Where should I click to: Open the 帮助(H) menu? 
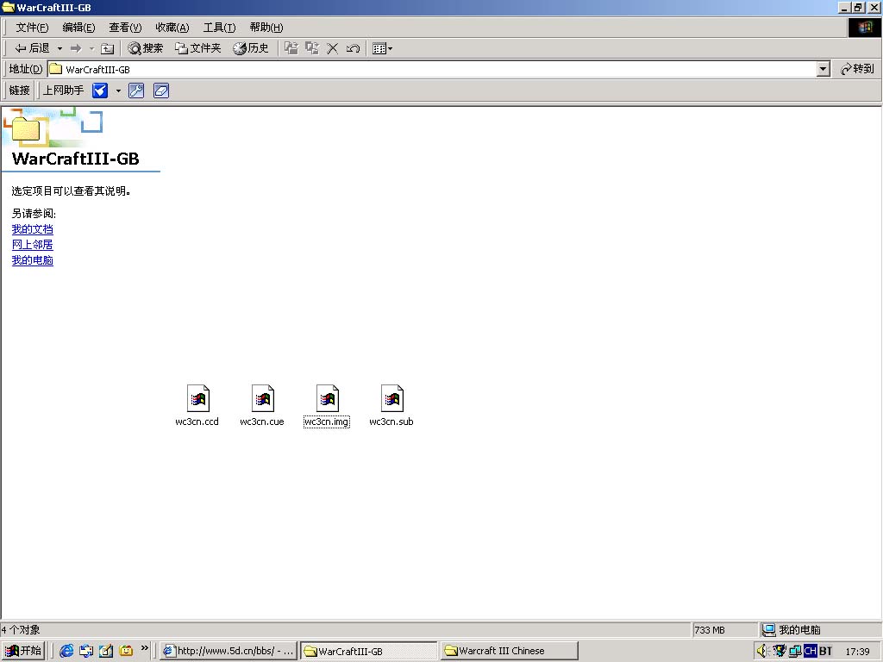click(x=266, y=28)
